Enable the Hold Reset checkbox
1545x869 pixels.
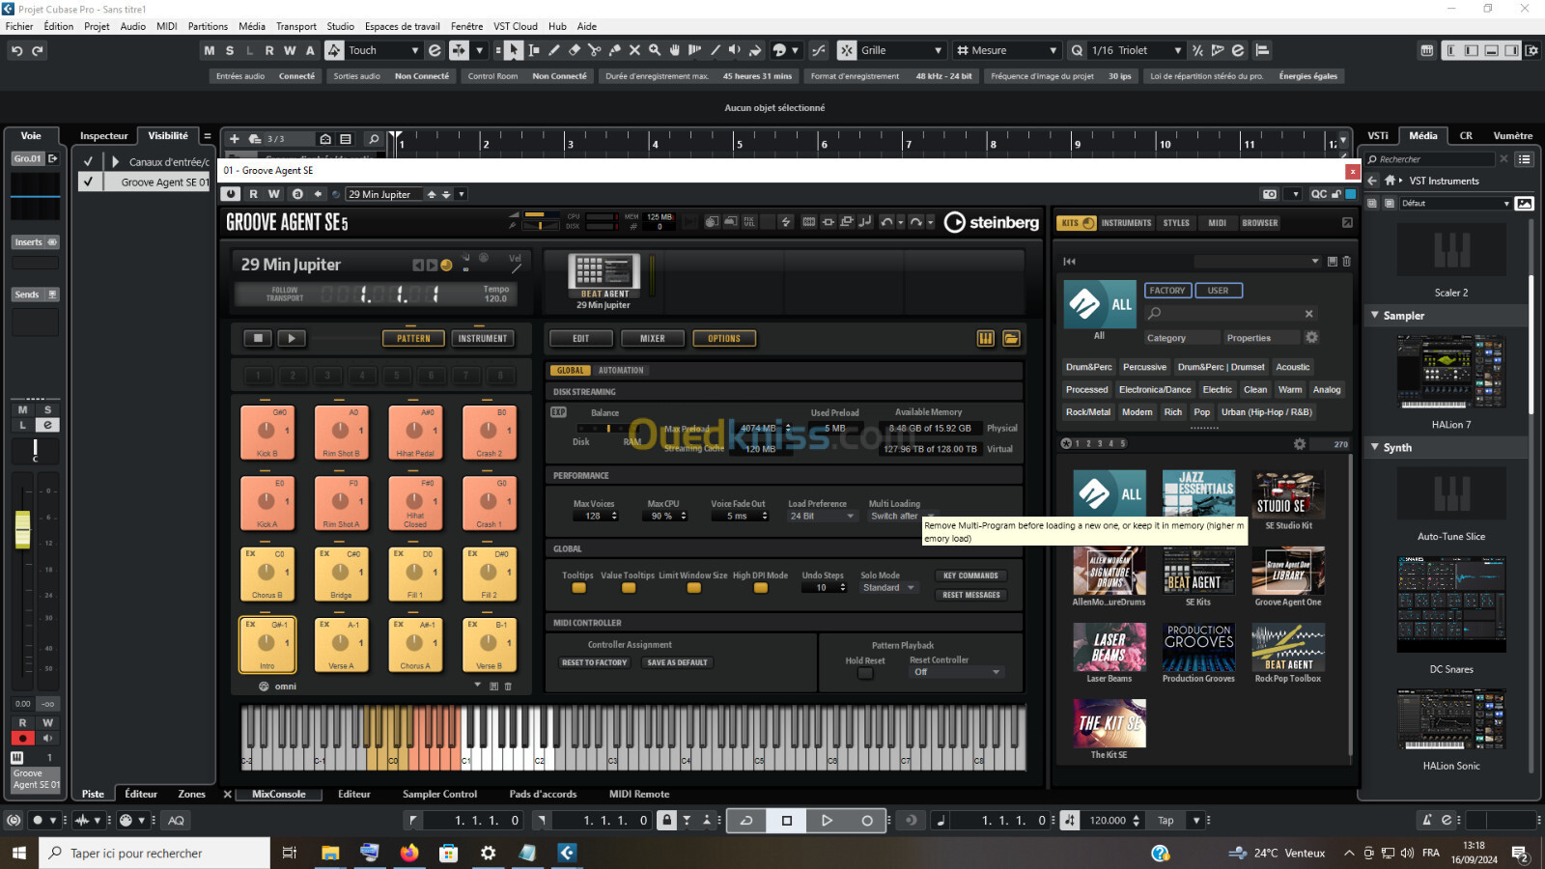(865, 673)
